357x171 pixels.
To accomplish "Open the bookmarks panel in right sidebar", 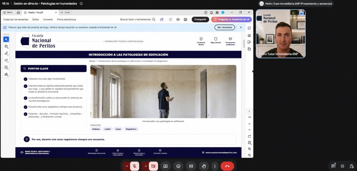I will 249,42.
